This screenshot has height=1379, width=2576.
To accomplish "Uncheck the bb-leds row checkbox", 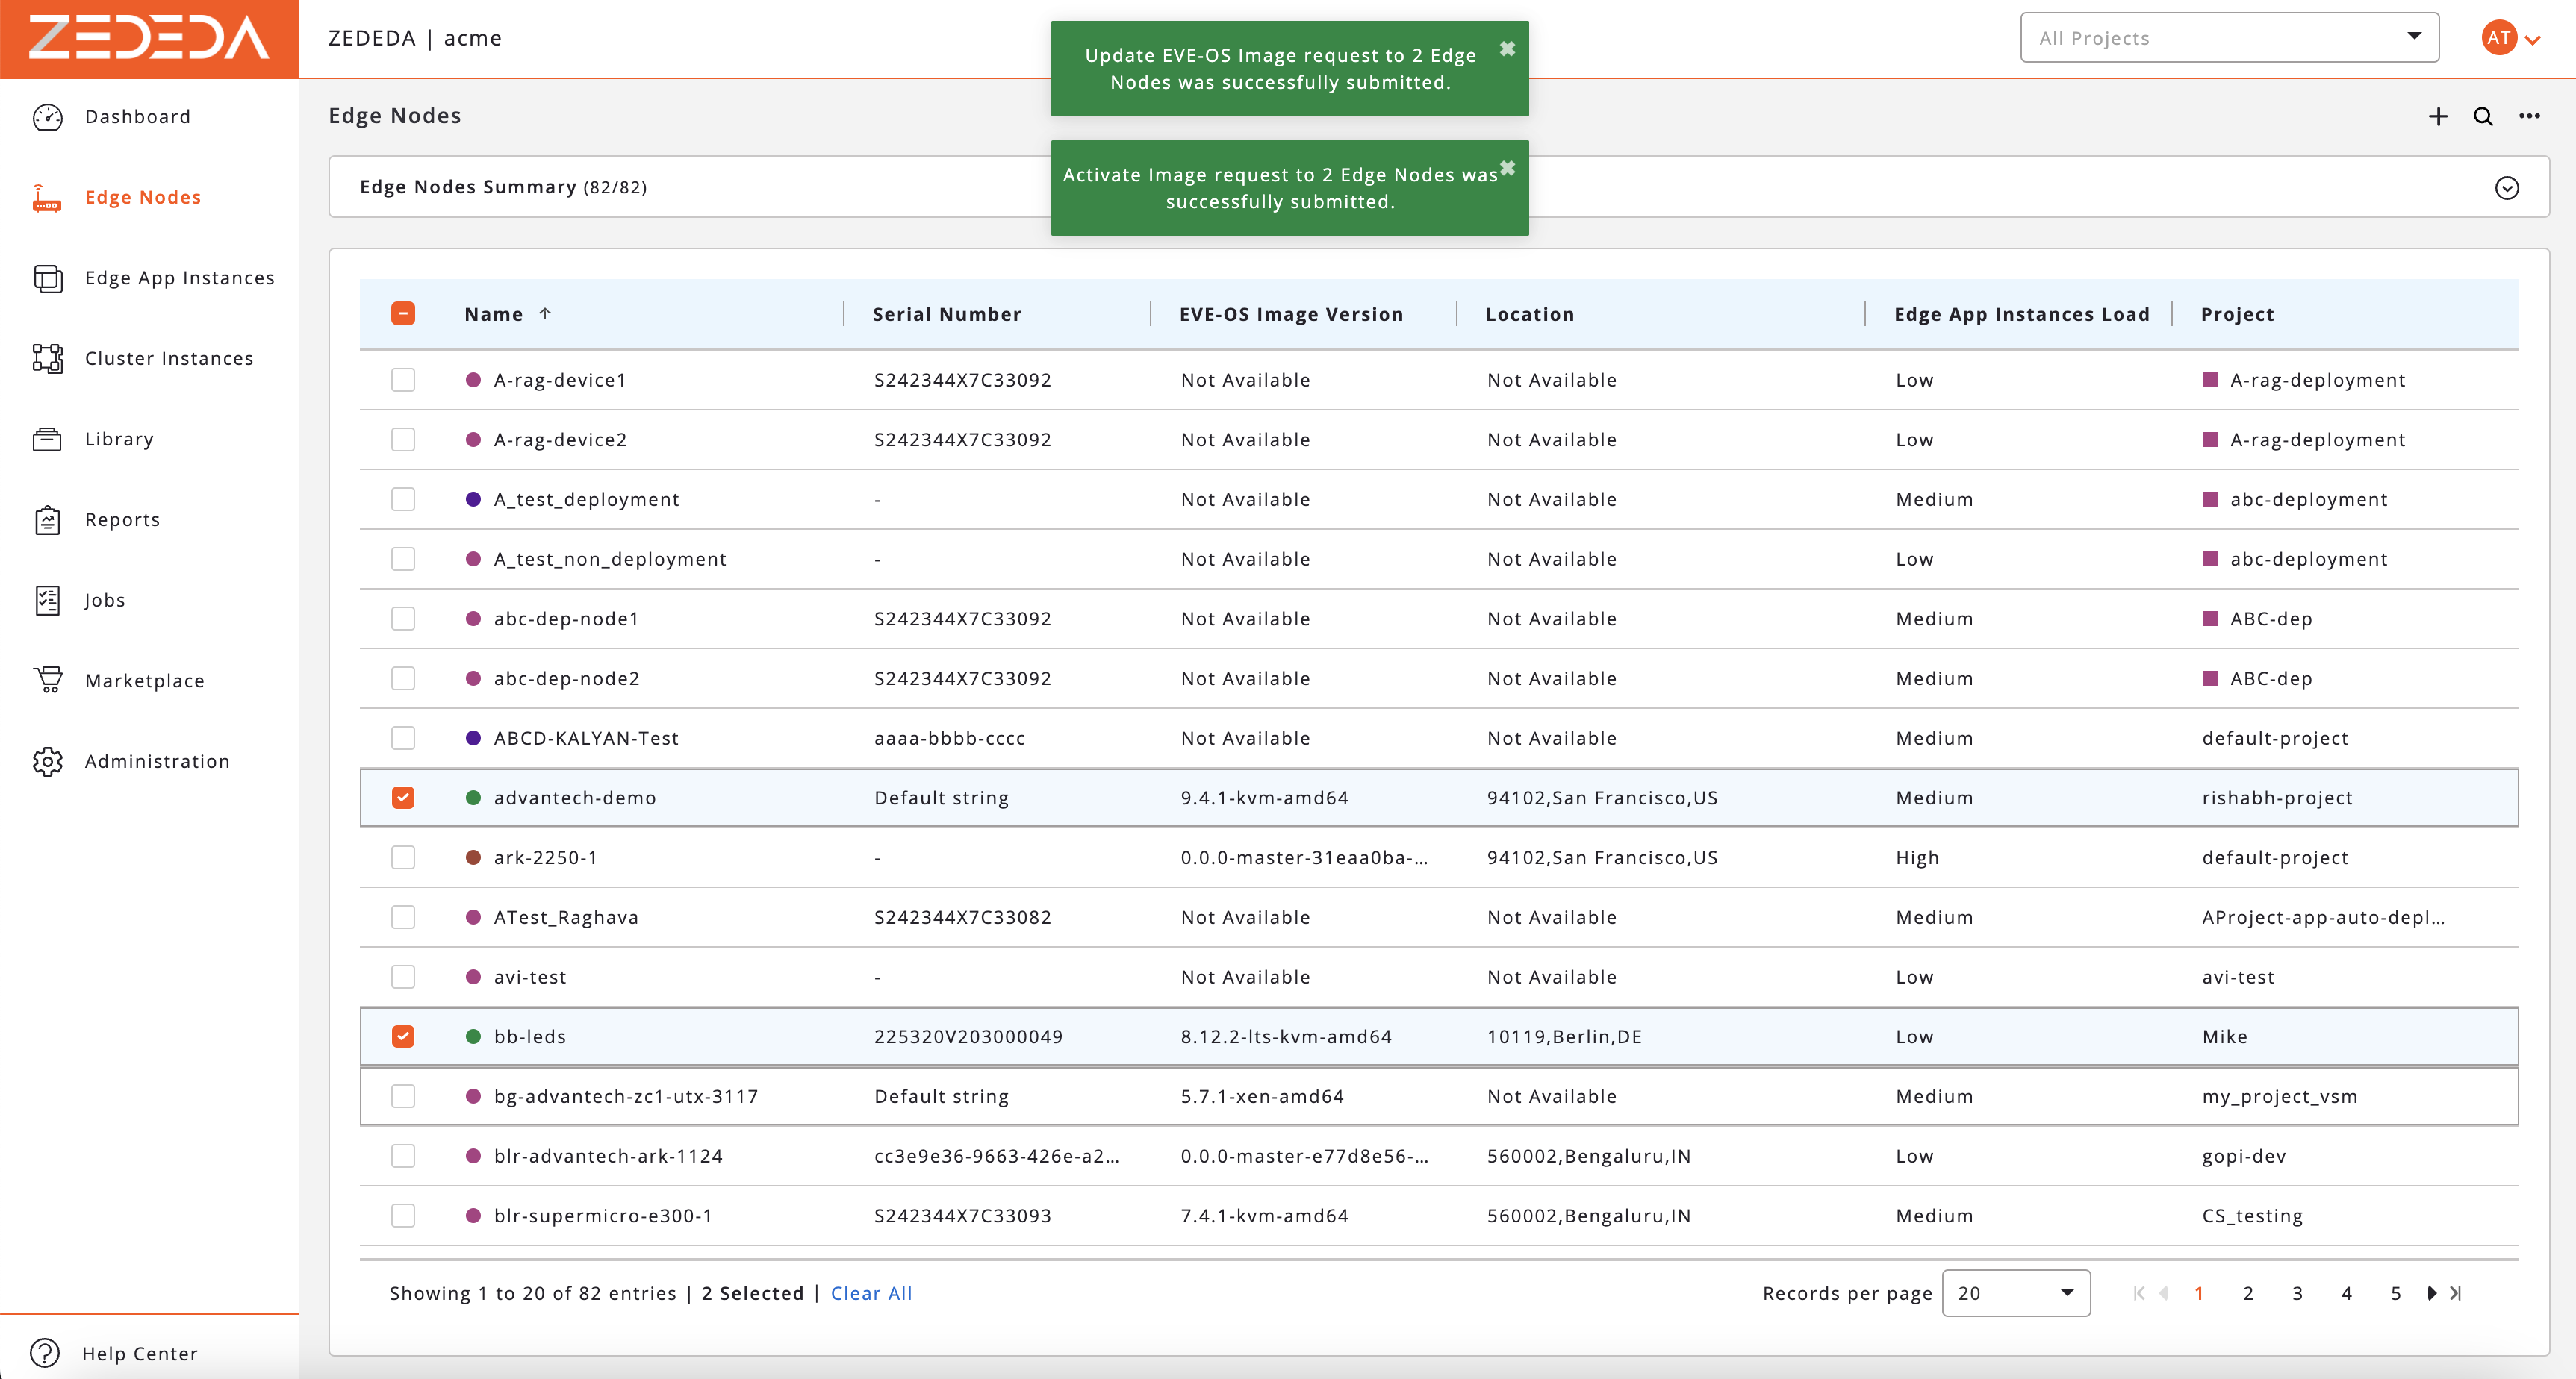I will (403, 1036).
